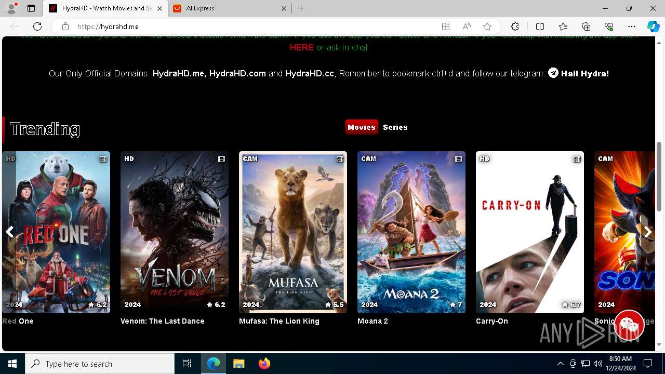
Task: Open the Sonic movie poster
Action: [624, 232]
